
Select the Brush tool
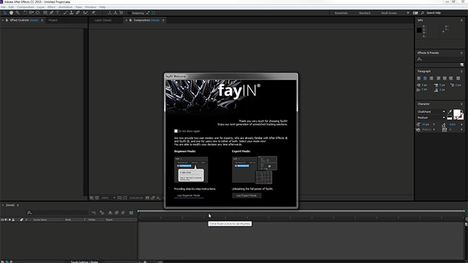66,13
